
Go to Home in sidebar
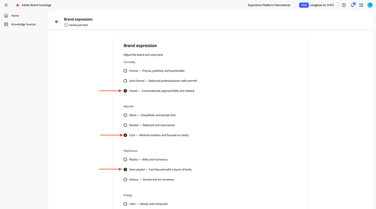tap(15, 16)
